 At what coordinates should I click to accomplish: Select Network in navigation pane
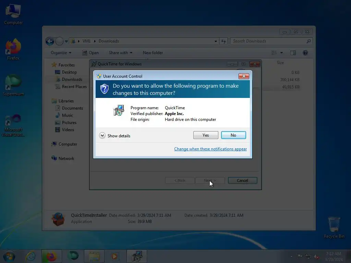(63, 158)
